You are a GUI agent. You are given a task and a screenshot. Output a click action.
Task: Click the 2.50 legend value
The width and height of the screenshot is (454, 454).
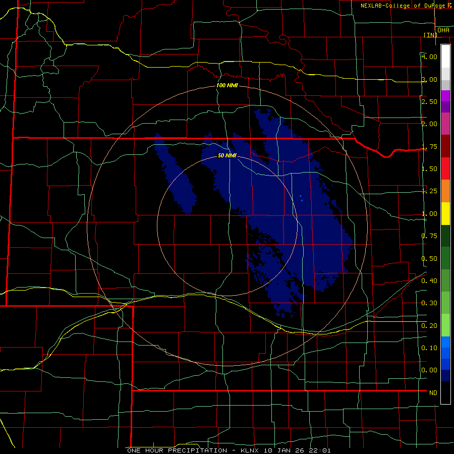click(429, 101)
